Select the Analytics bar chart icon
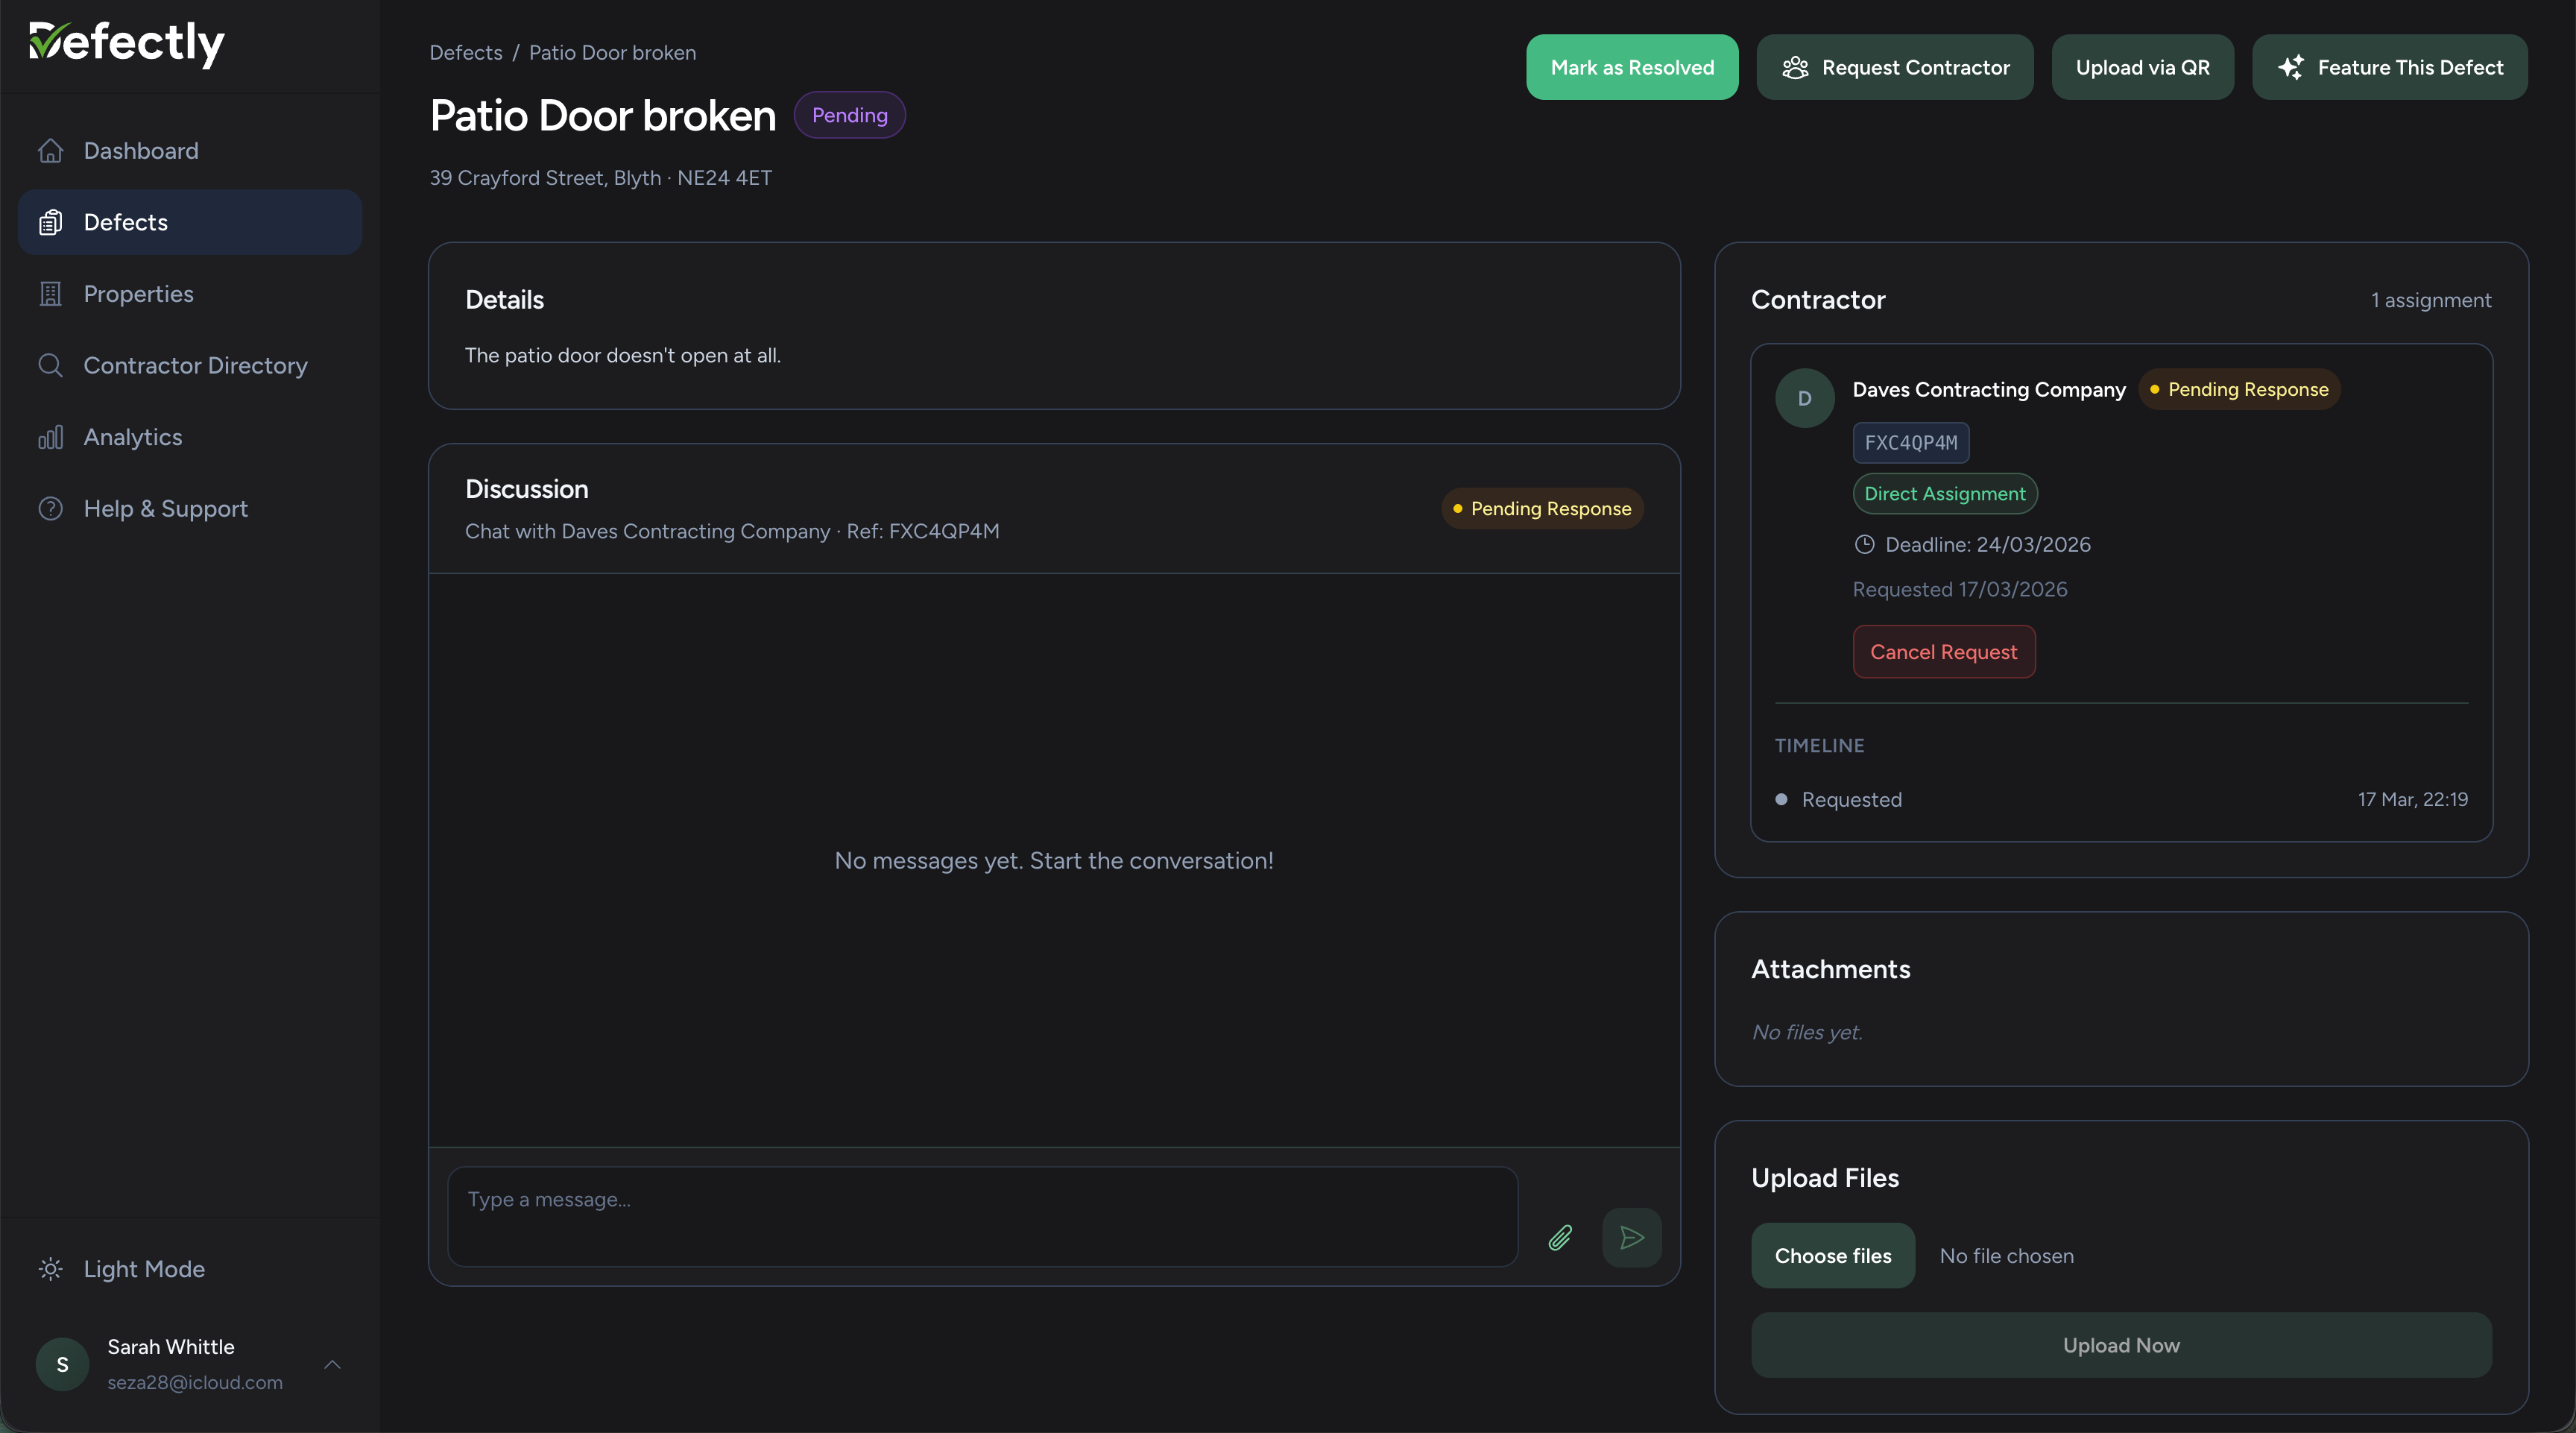The width and height of the screenshot is (2576, 1433). click(51, 437)
